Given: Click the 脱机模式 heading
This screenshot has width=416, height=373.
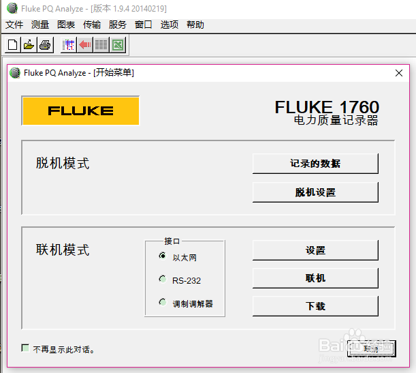Looking at the screenshot, I should 63,163.
